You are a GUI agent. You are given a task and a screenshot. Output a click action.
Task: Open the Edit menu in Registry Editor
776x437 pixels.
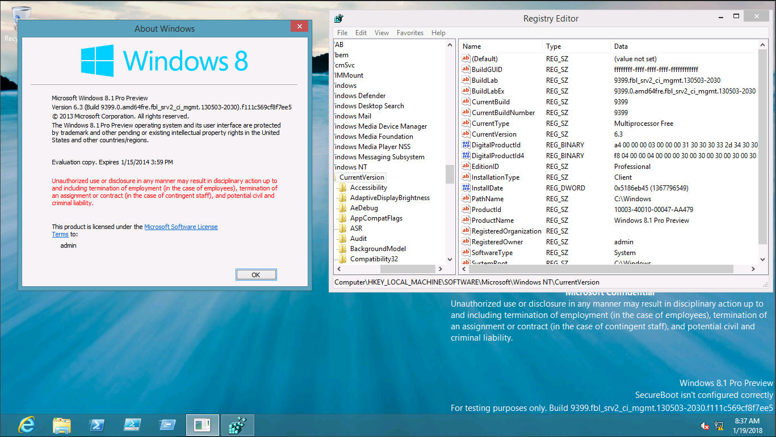click(361, 33)
